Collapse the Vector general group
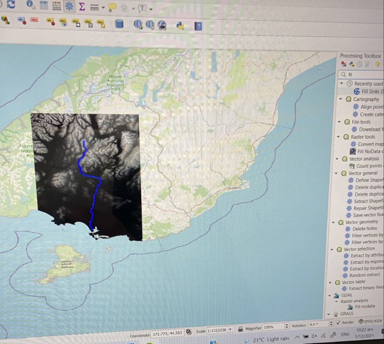This screenshot has width=384, height=344. point(336,173)
